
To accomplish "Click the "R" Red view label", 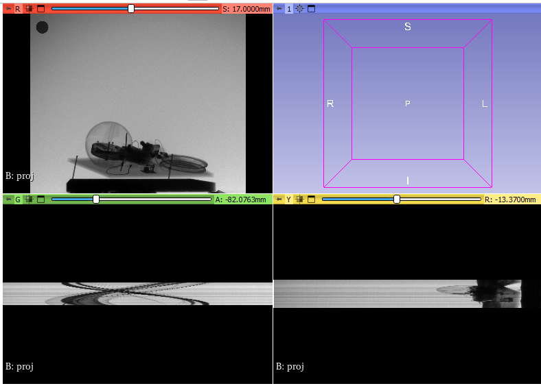I will click(18, 9).
